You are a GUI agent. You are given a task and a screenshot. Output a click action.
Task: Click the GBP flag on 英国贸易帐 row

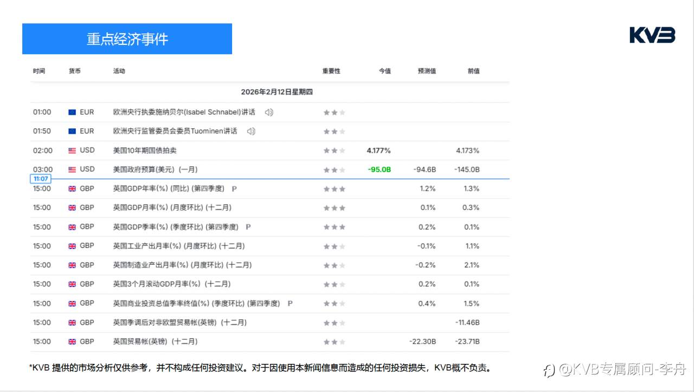71,341
